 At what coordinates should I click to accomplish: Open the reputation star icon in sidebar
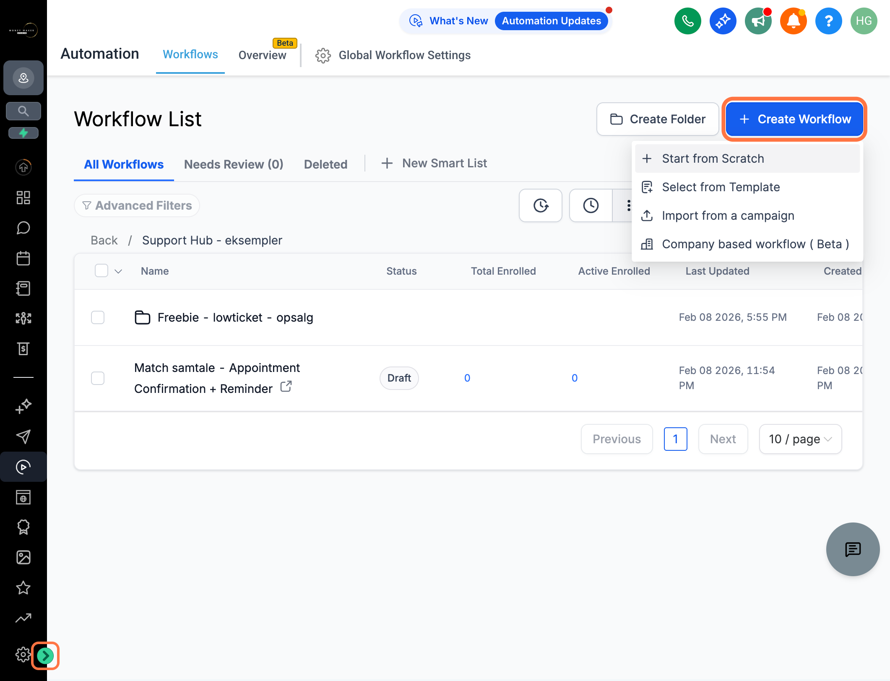coord(23,587)
